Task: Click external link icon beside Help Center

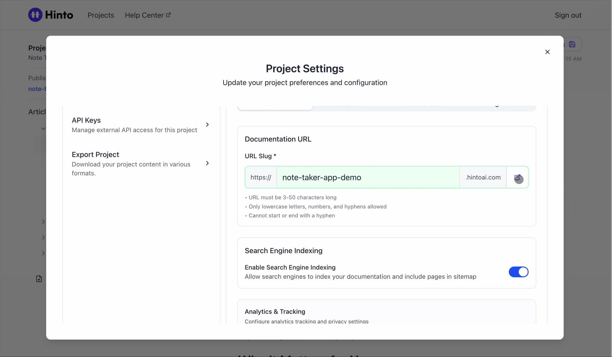Action: 168,15
